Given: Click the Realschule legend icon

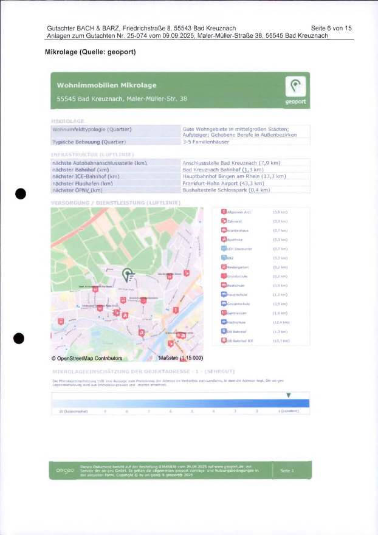Looking at the screenshot, I should click(x=224, y=285).
